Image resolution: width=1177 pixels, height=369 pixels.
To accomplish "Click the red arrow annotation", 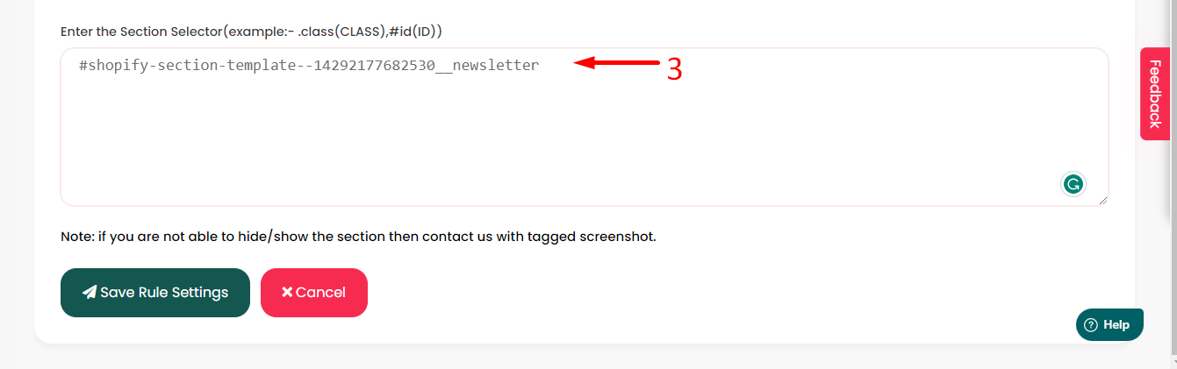I will [x=616, y=62].
